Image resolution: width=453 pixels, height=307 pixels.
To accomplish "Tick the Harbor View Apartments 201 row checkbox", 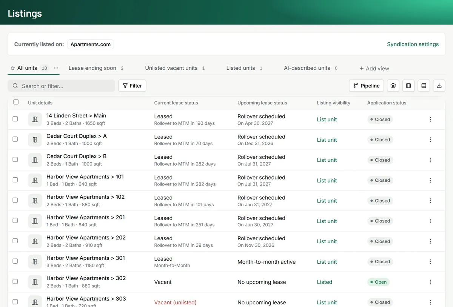I will pyautogui.click(x=15, y=221).
